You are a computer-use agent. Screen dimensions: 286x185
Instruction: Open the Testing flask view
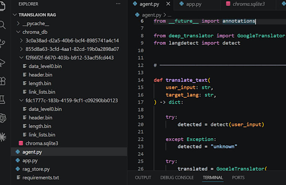pyautogui.click(x=3, y=99)
